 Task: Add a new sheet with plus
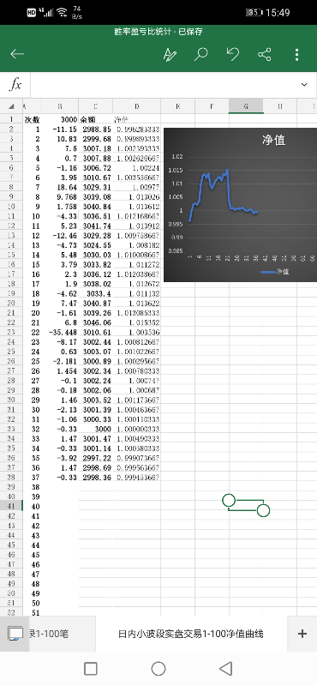(x=302, y=633)
